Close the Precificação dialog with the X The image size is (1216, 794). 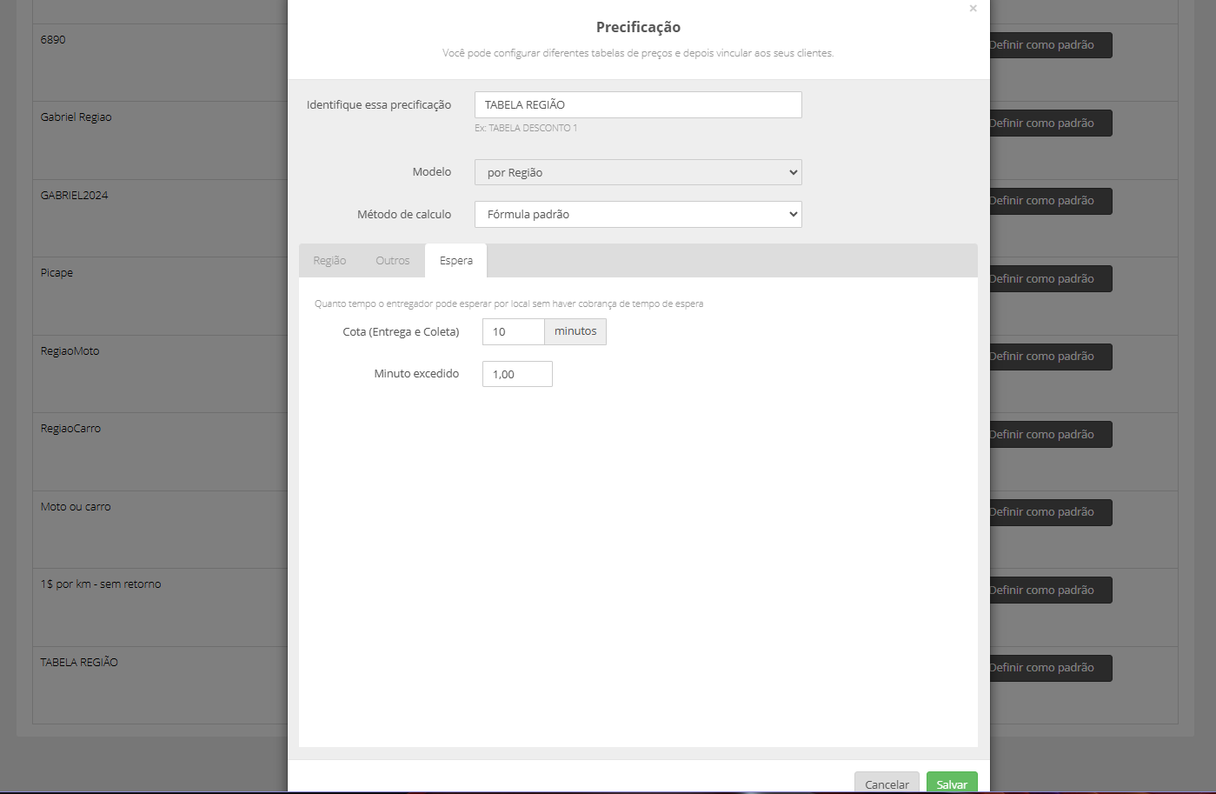973,9
